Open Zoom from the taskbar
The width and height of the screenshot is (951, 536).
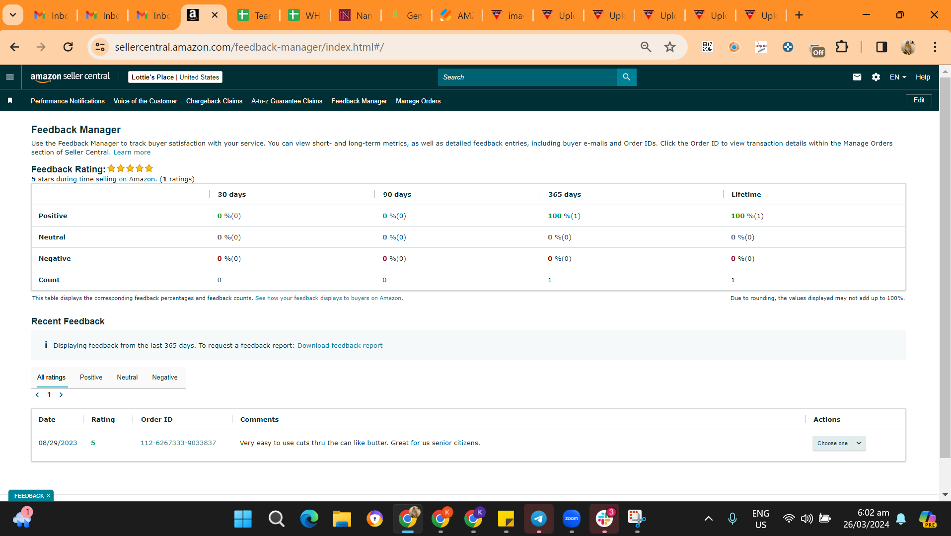tap(572, 519)
